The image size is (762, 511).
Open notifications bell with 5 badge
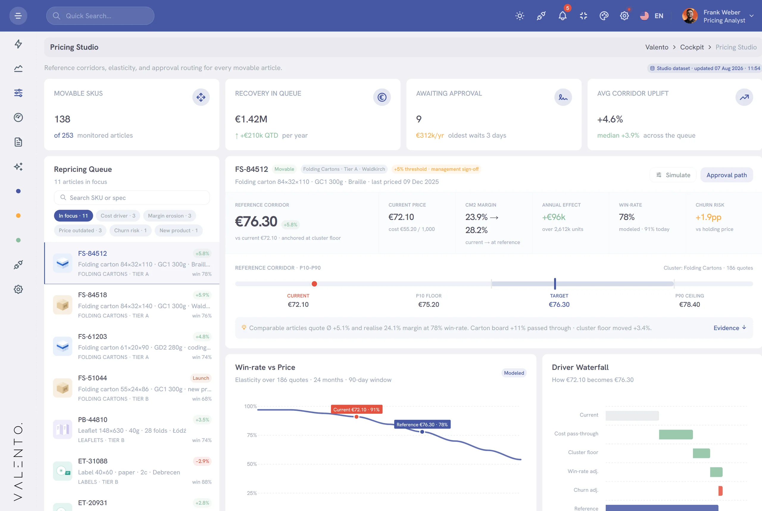(x=563, y=16)
